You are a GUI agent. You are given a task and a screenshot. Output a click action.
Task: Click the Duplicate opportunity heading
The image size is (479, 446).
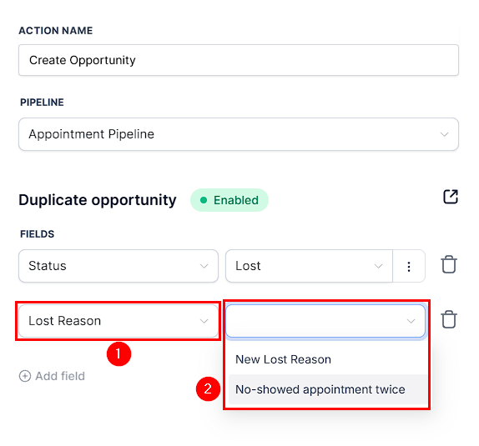point(98,200)
